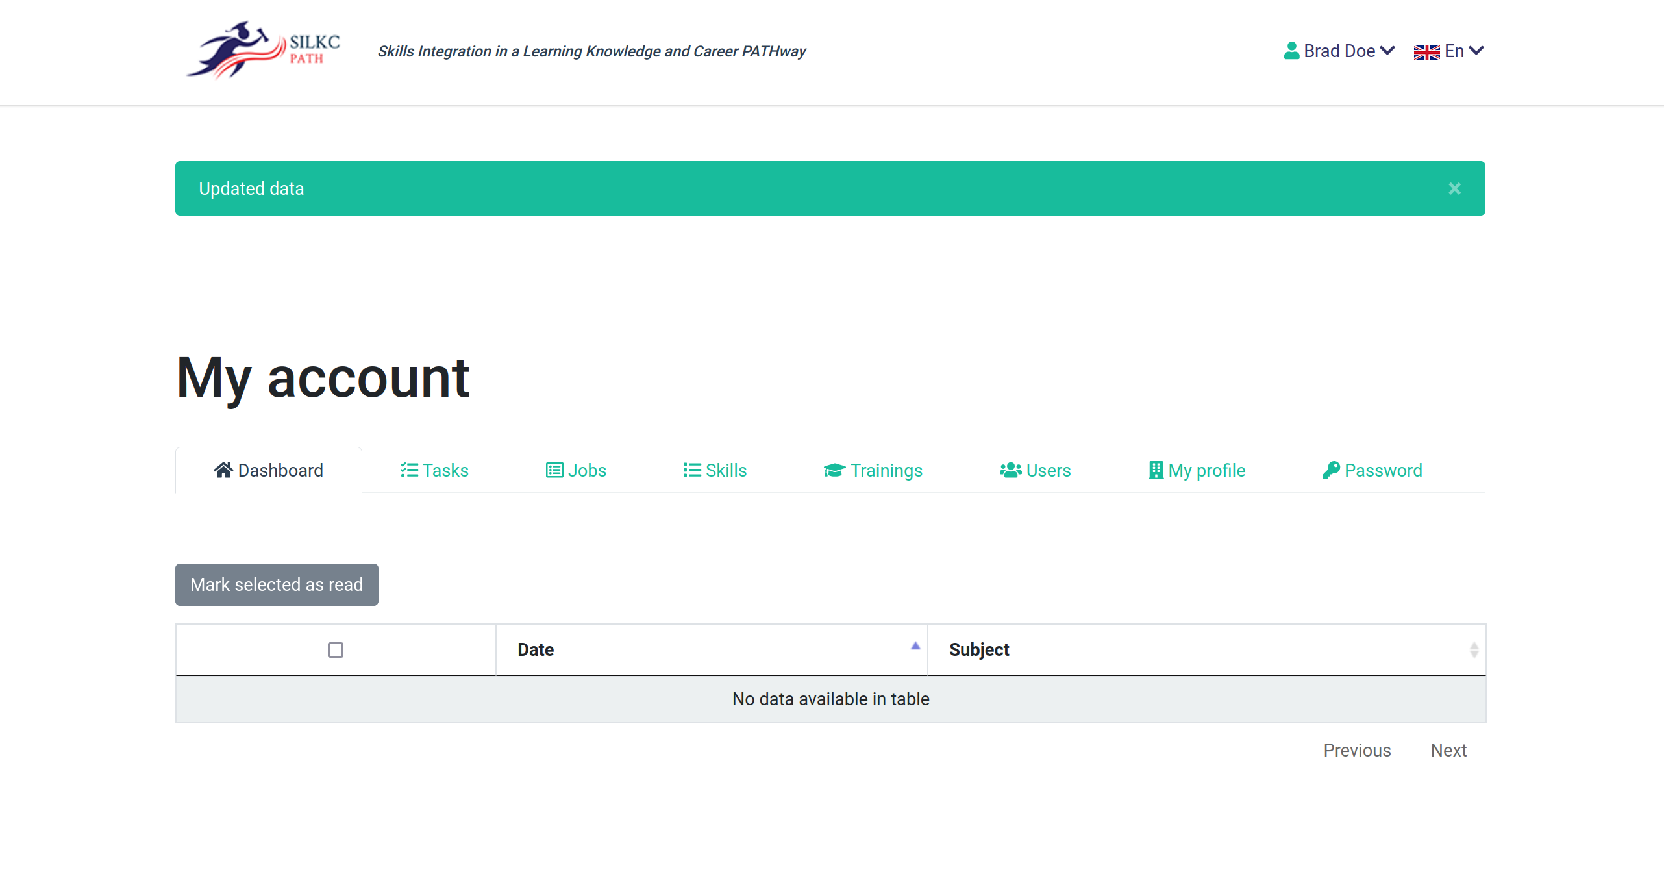The height and width of the screenshot is (889, 1664).
Task: Click the key icon beside Password
Action: pyautogui.click(x=1332, y=470)
